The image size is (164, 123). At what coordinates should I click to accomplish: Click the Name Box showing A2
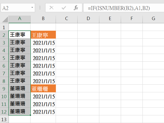(18, 8)
